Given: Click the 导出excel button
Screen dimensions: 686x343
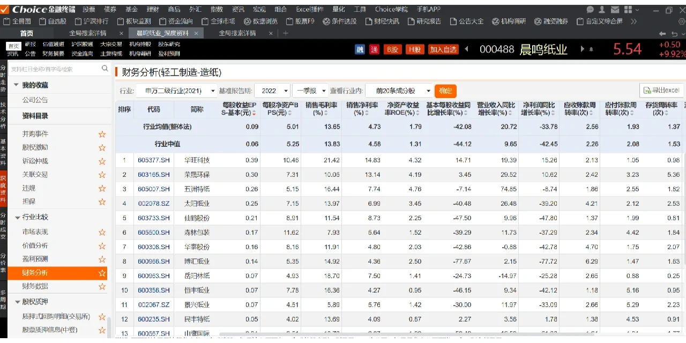Looking at the screenshot, I should coord(662,91).
